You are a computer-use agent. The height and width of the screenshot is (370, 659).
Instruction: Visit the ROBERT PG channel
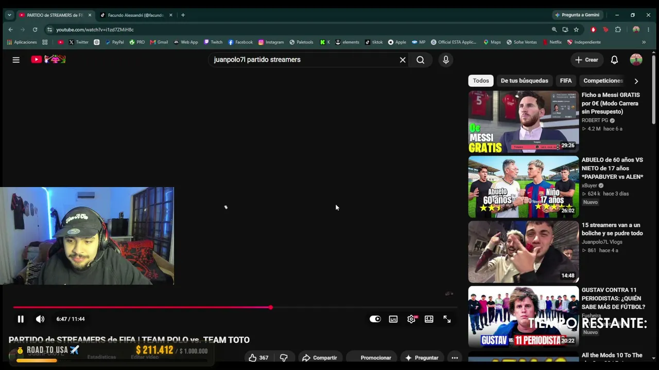595,120
